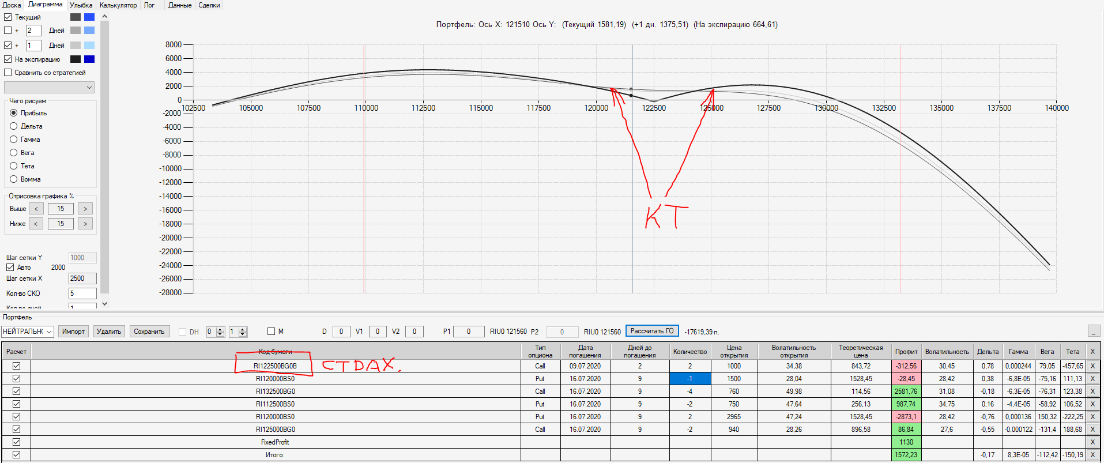Screen dimensions: 1104x463
Task: Go to the Лог tab
Action: pos(149,5)
